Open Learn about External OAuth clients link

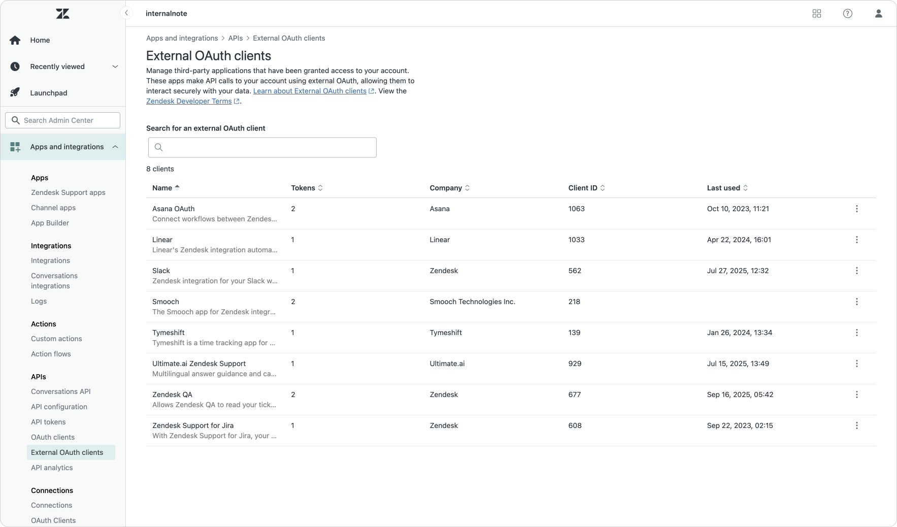(x=310, y=91)
